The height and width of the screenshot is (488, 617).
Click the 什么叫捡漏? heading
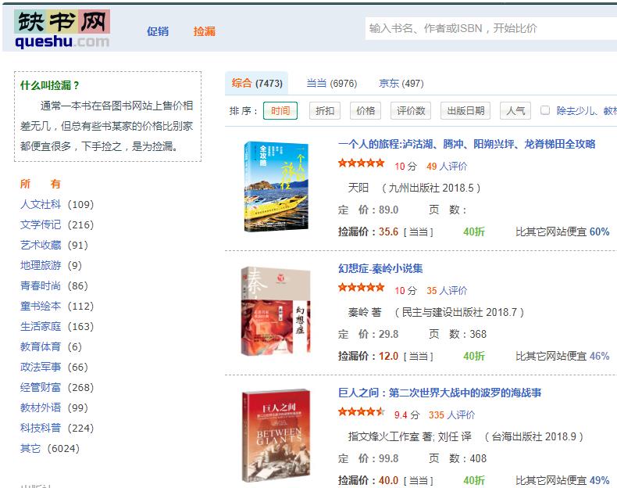coord(50,85)
